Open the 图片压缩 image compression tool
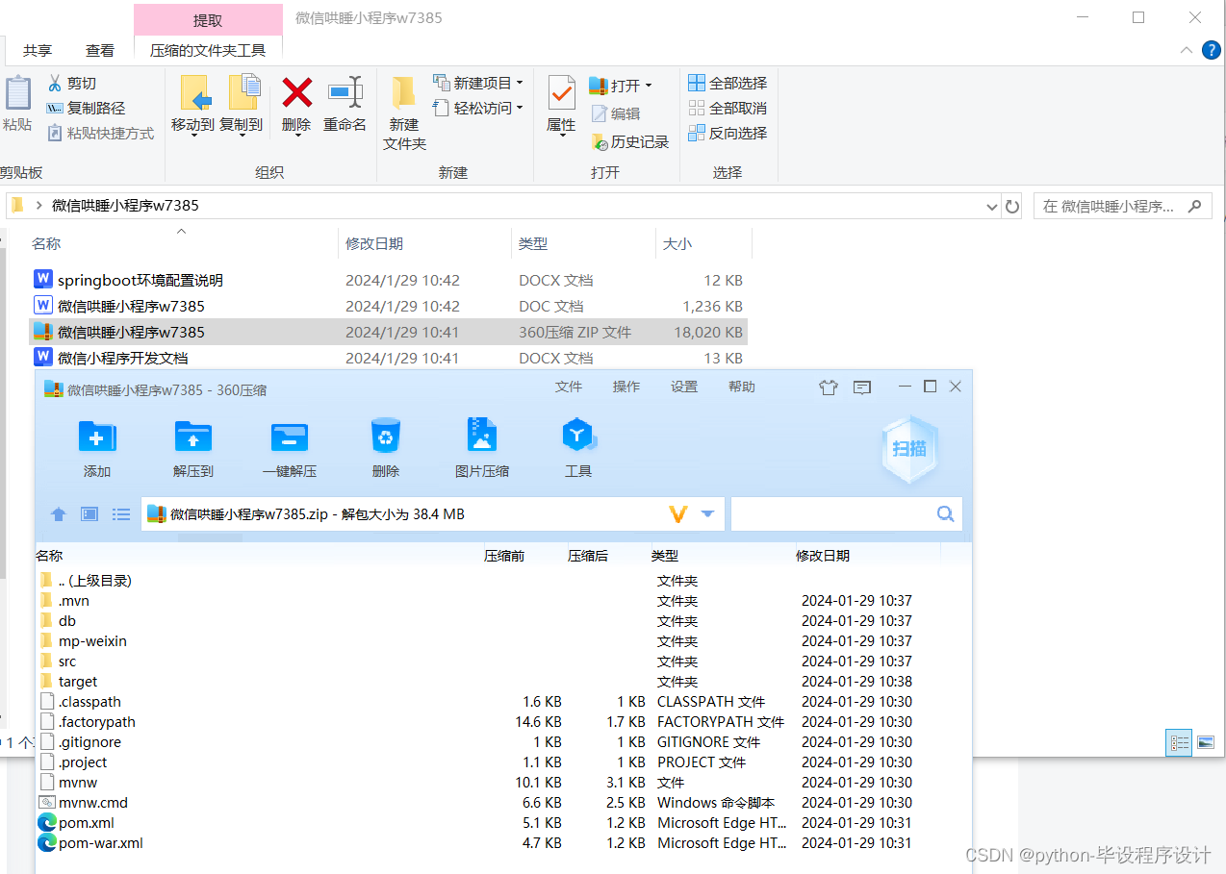This screenshot has height=874, width=1226. coord(482,435)
